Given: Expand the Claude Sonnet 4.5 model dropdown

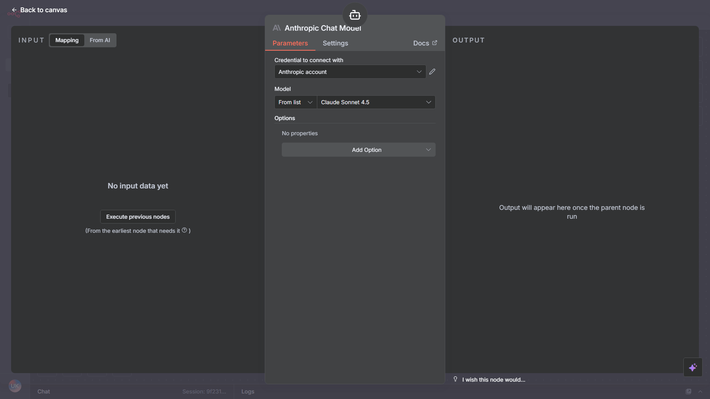Looking at the screenshot, I should tap(376, 102).
